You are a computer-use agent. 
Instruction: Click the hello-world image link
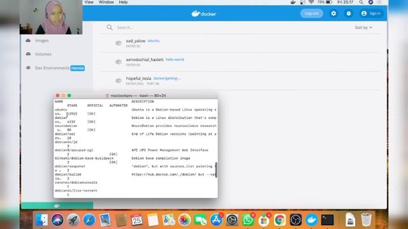pos(175,59)
